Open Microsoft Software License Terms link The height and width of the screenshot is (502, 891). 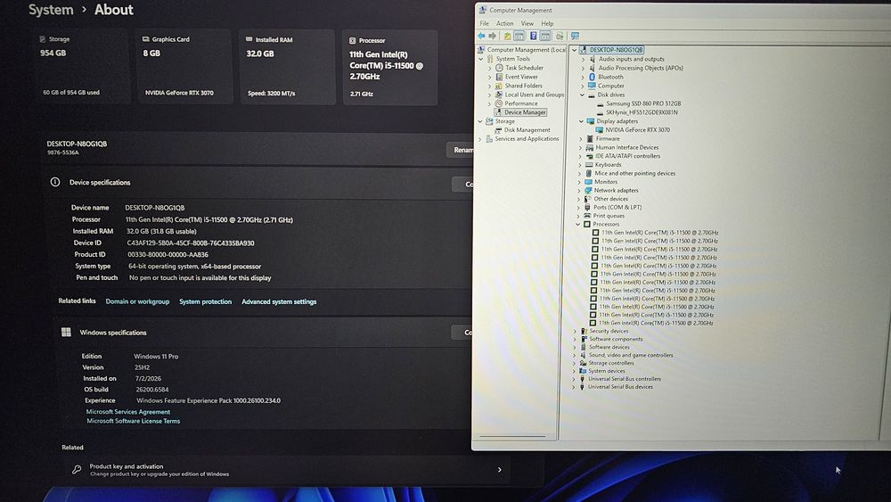point(133,421)
